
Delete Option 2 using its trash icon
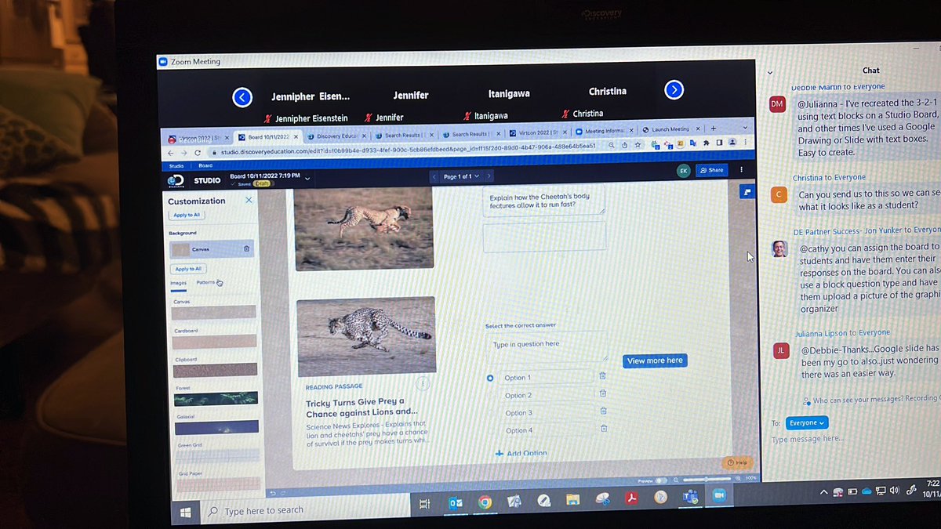point(603,393)
